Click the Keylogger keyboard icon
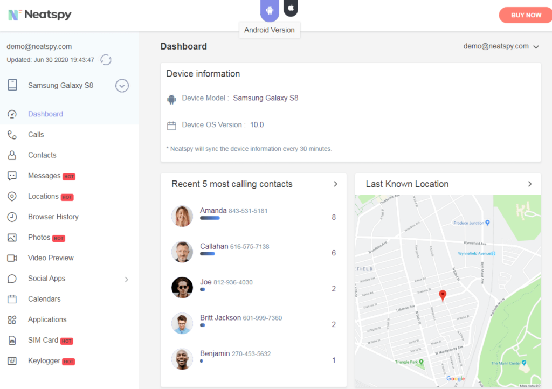 point(12,361)
